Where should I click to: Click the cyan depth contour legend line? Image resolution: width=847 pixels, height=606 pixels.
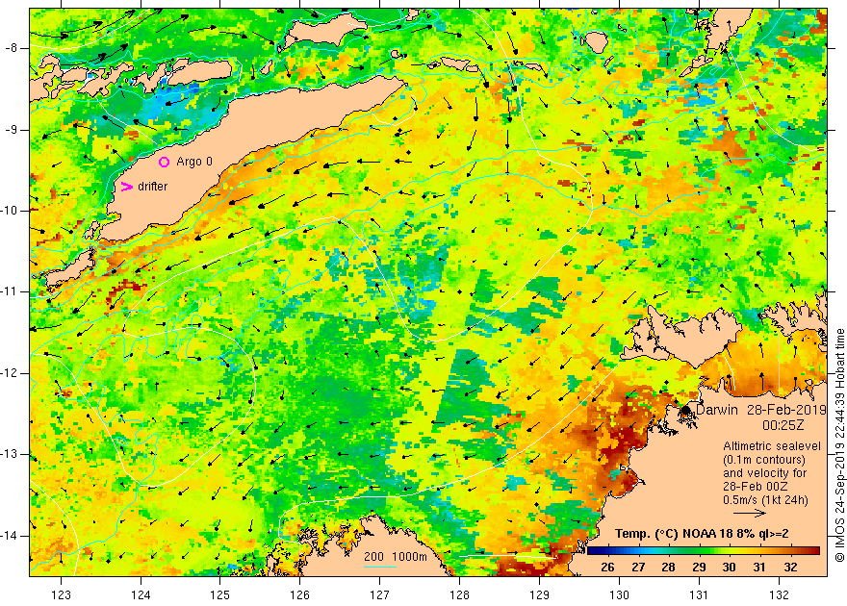point(380,568)
